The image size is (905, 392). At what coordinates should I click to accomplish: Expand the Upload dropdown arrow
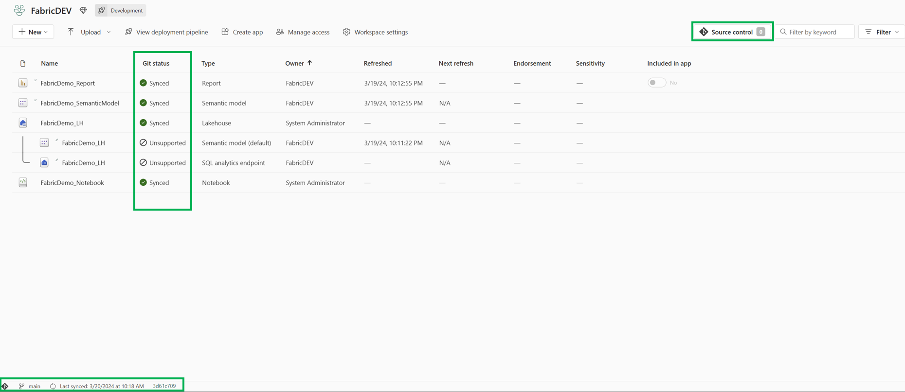point(109,32)
